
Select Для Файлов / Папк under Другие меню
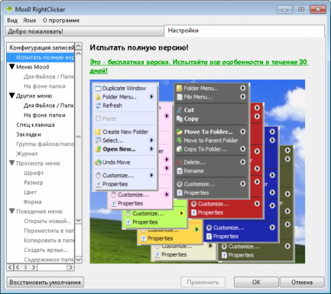pos(49,105)
